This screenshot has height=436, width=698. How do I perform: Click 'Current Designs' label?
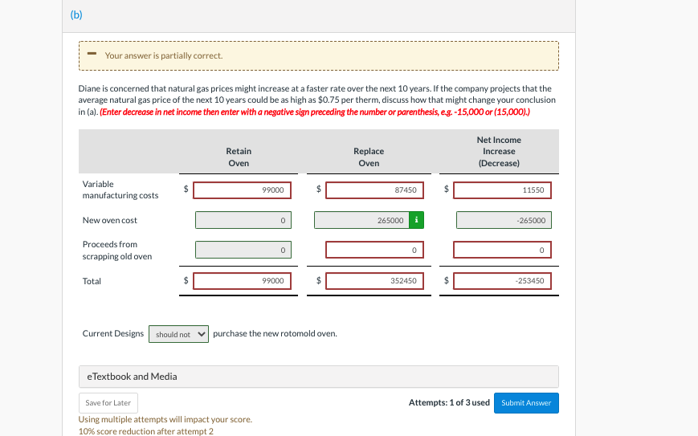(x=113, y=334)
